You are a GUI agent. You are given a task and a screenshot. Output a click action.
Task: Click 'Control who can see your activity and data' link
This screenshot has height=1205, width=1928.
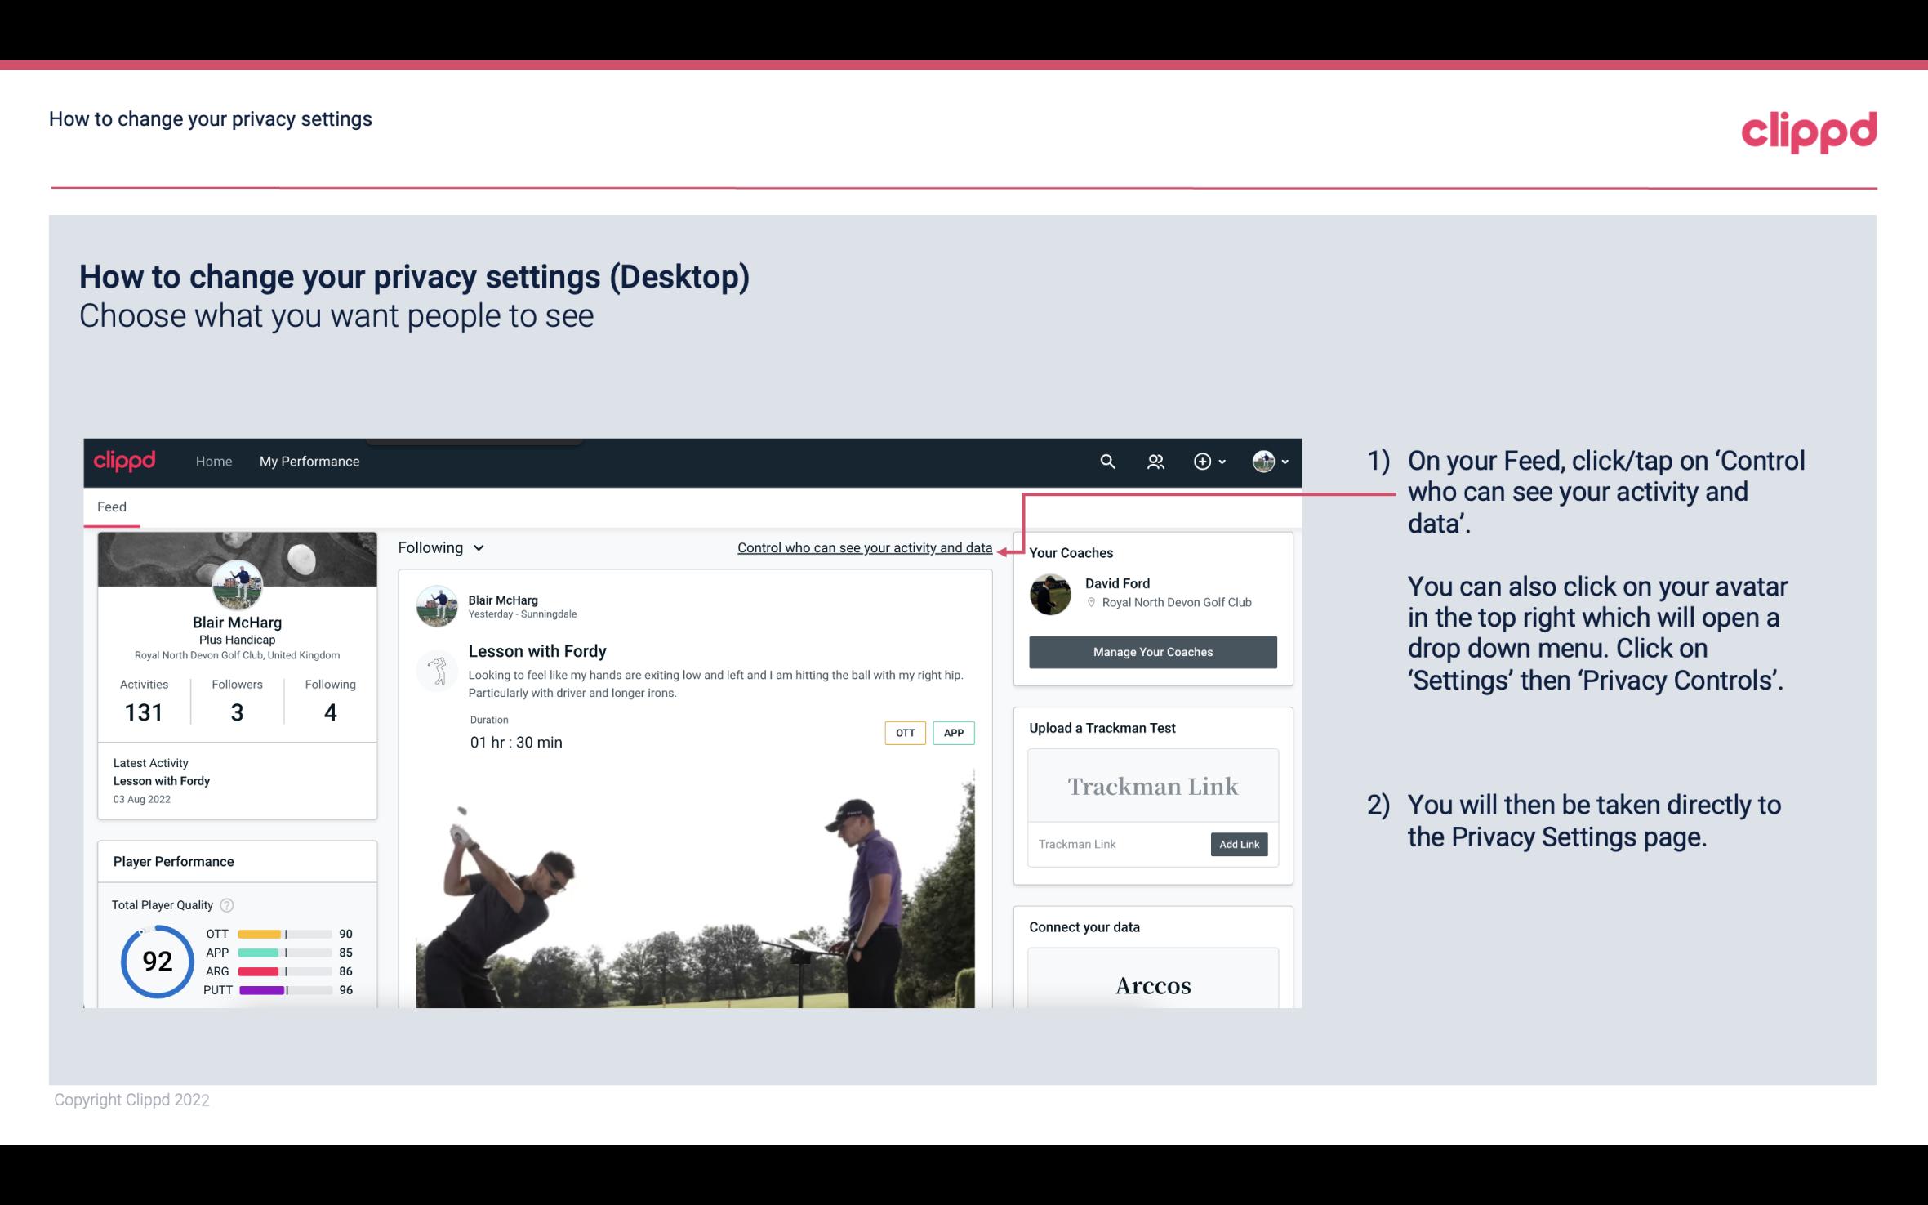pyautogui.click(x=864, y=547)
